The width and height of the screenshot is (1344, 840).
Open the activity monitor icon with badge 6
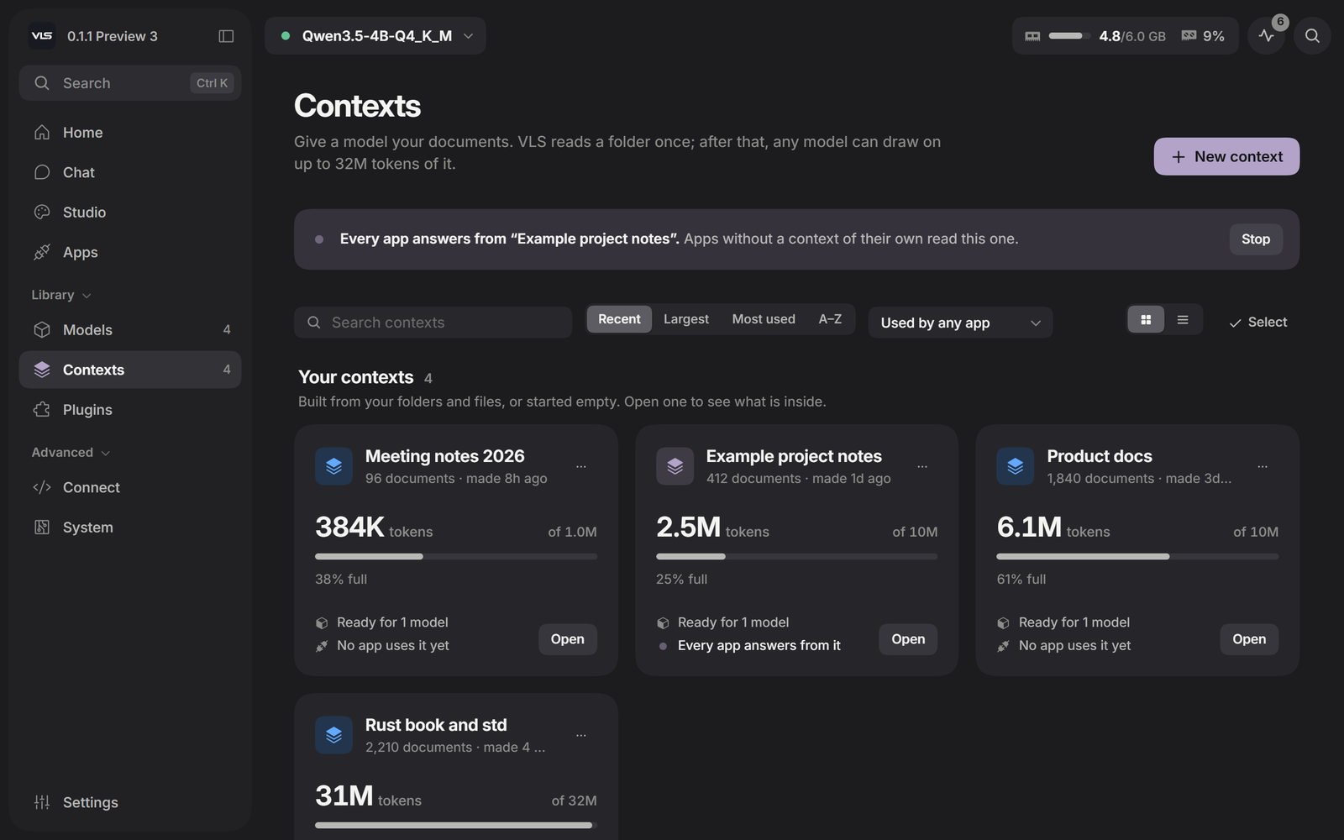point(1267,36)
